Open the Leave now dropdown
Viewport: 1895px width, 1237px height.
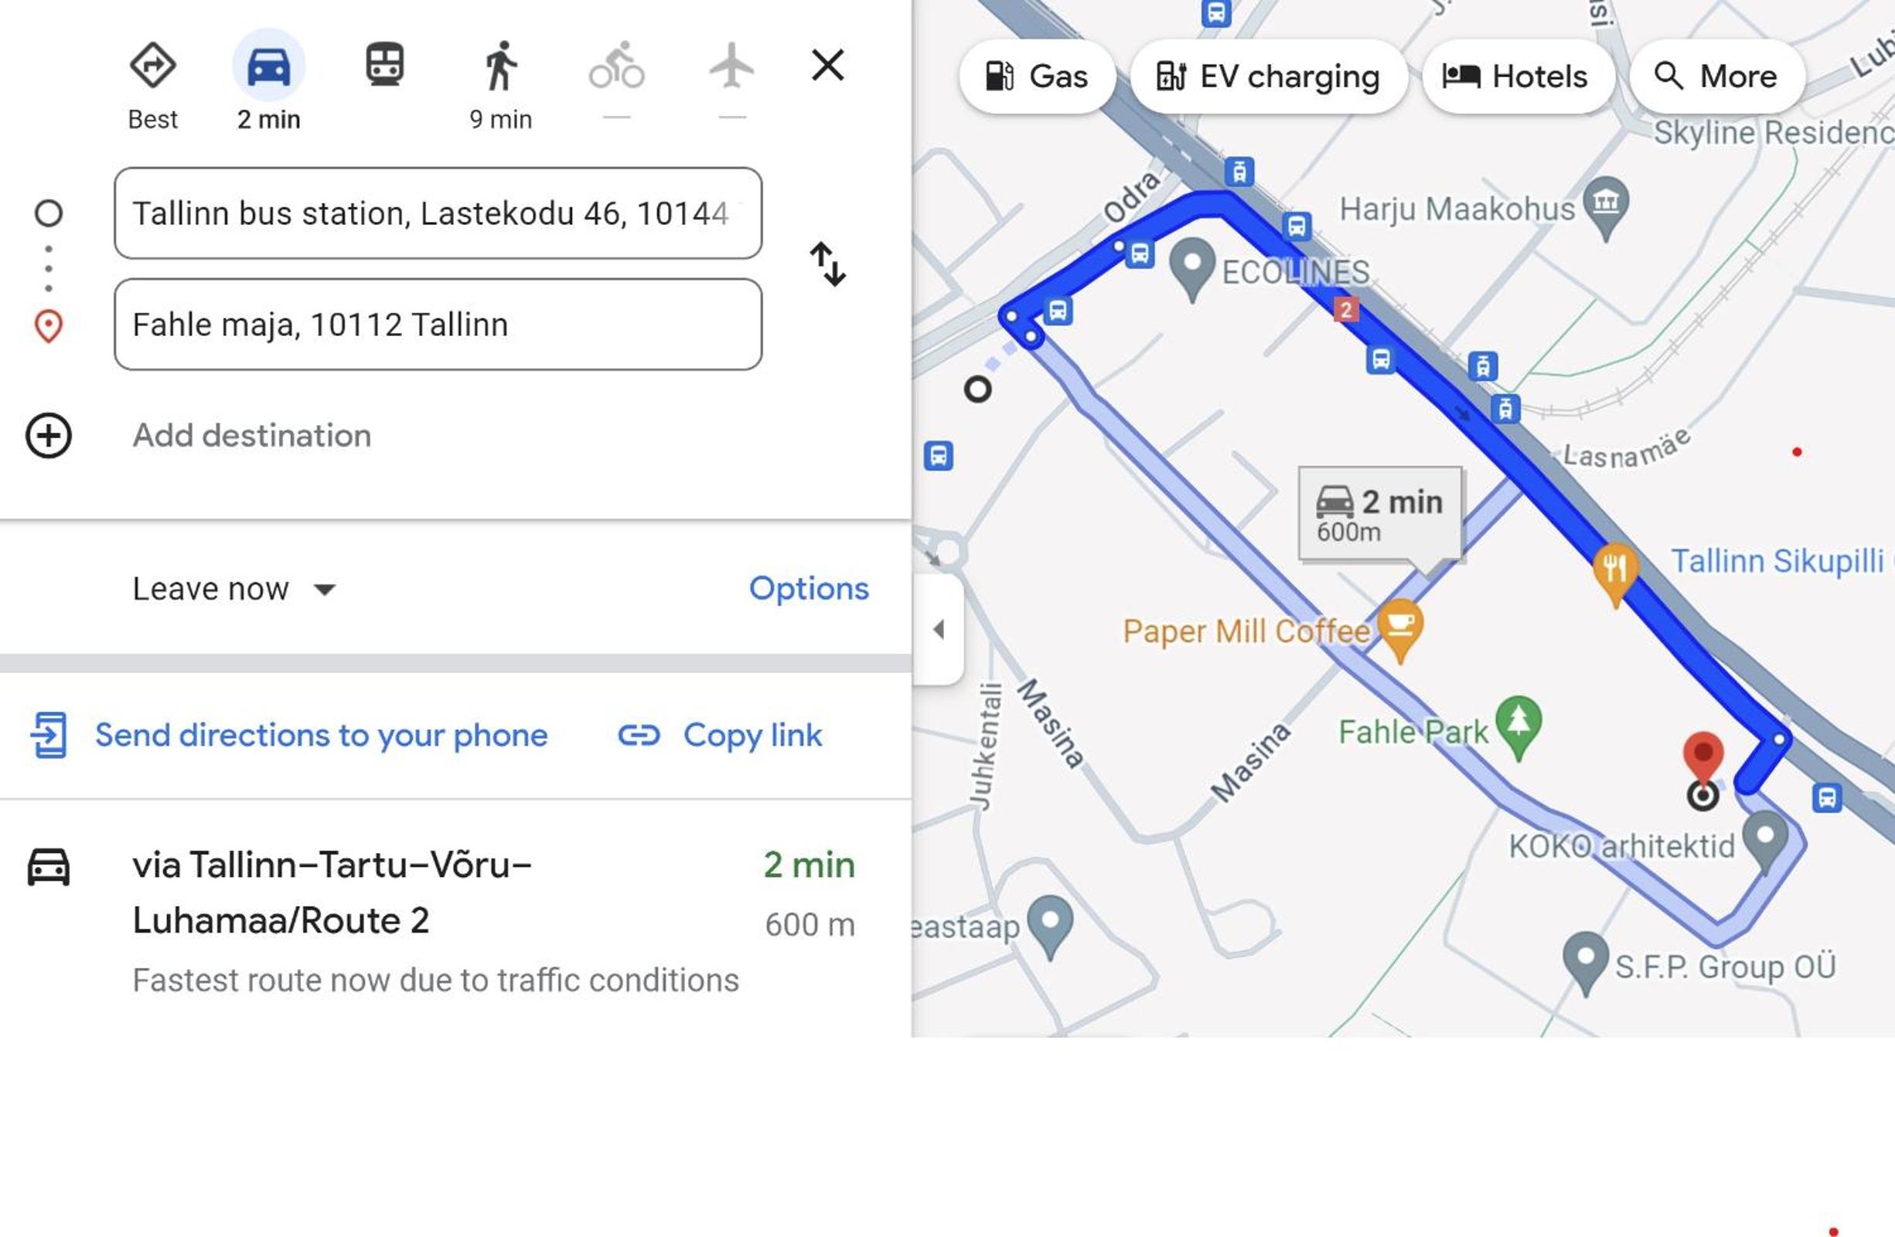235,590
